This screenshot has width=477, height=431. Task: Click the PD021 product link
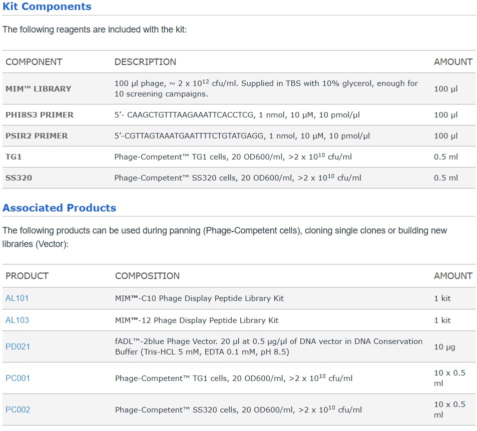(18, 346)
